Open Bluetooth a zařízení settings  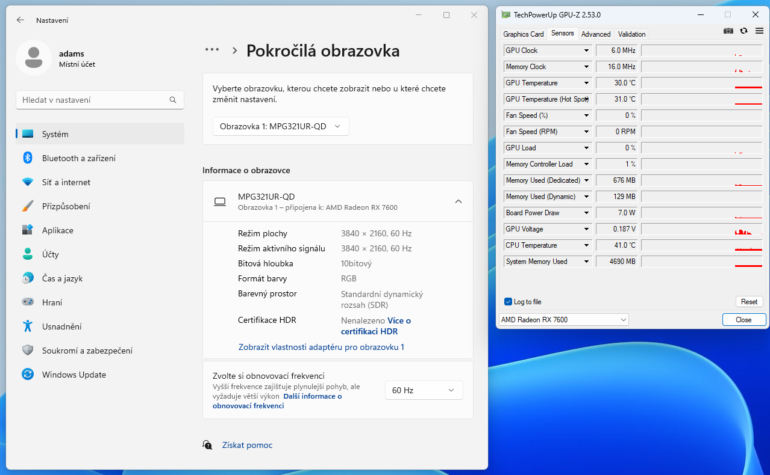pyautogui.click(x=100, y=158)
